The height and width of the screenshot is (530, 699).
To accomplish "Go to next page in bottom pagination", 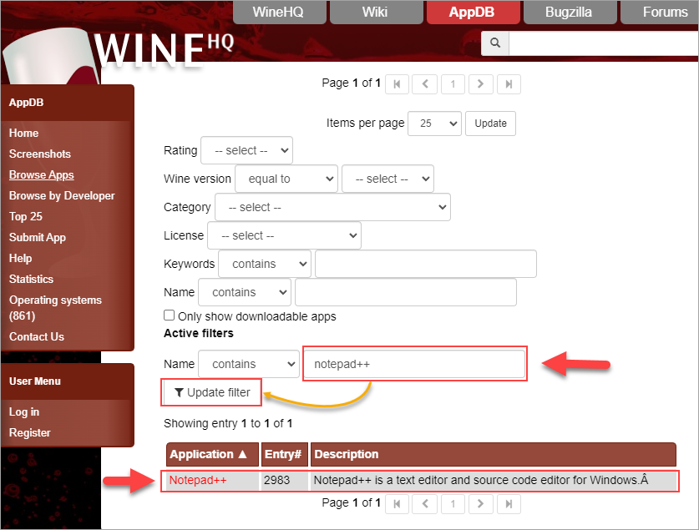I will [x=480, y=504].
